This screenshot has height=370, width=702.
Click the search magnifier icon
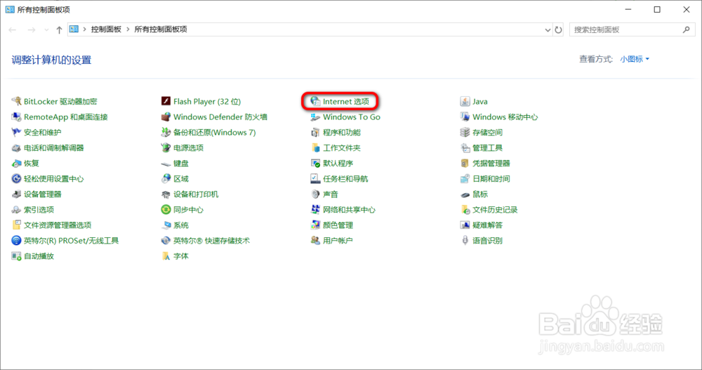(x=687, y=29)
